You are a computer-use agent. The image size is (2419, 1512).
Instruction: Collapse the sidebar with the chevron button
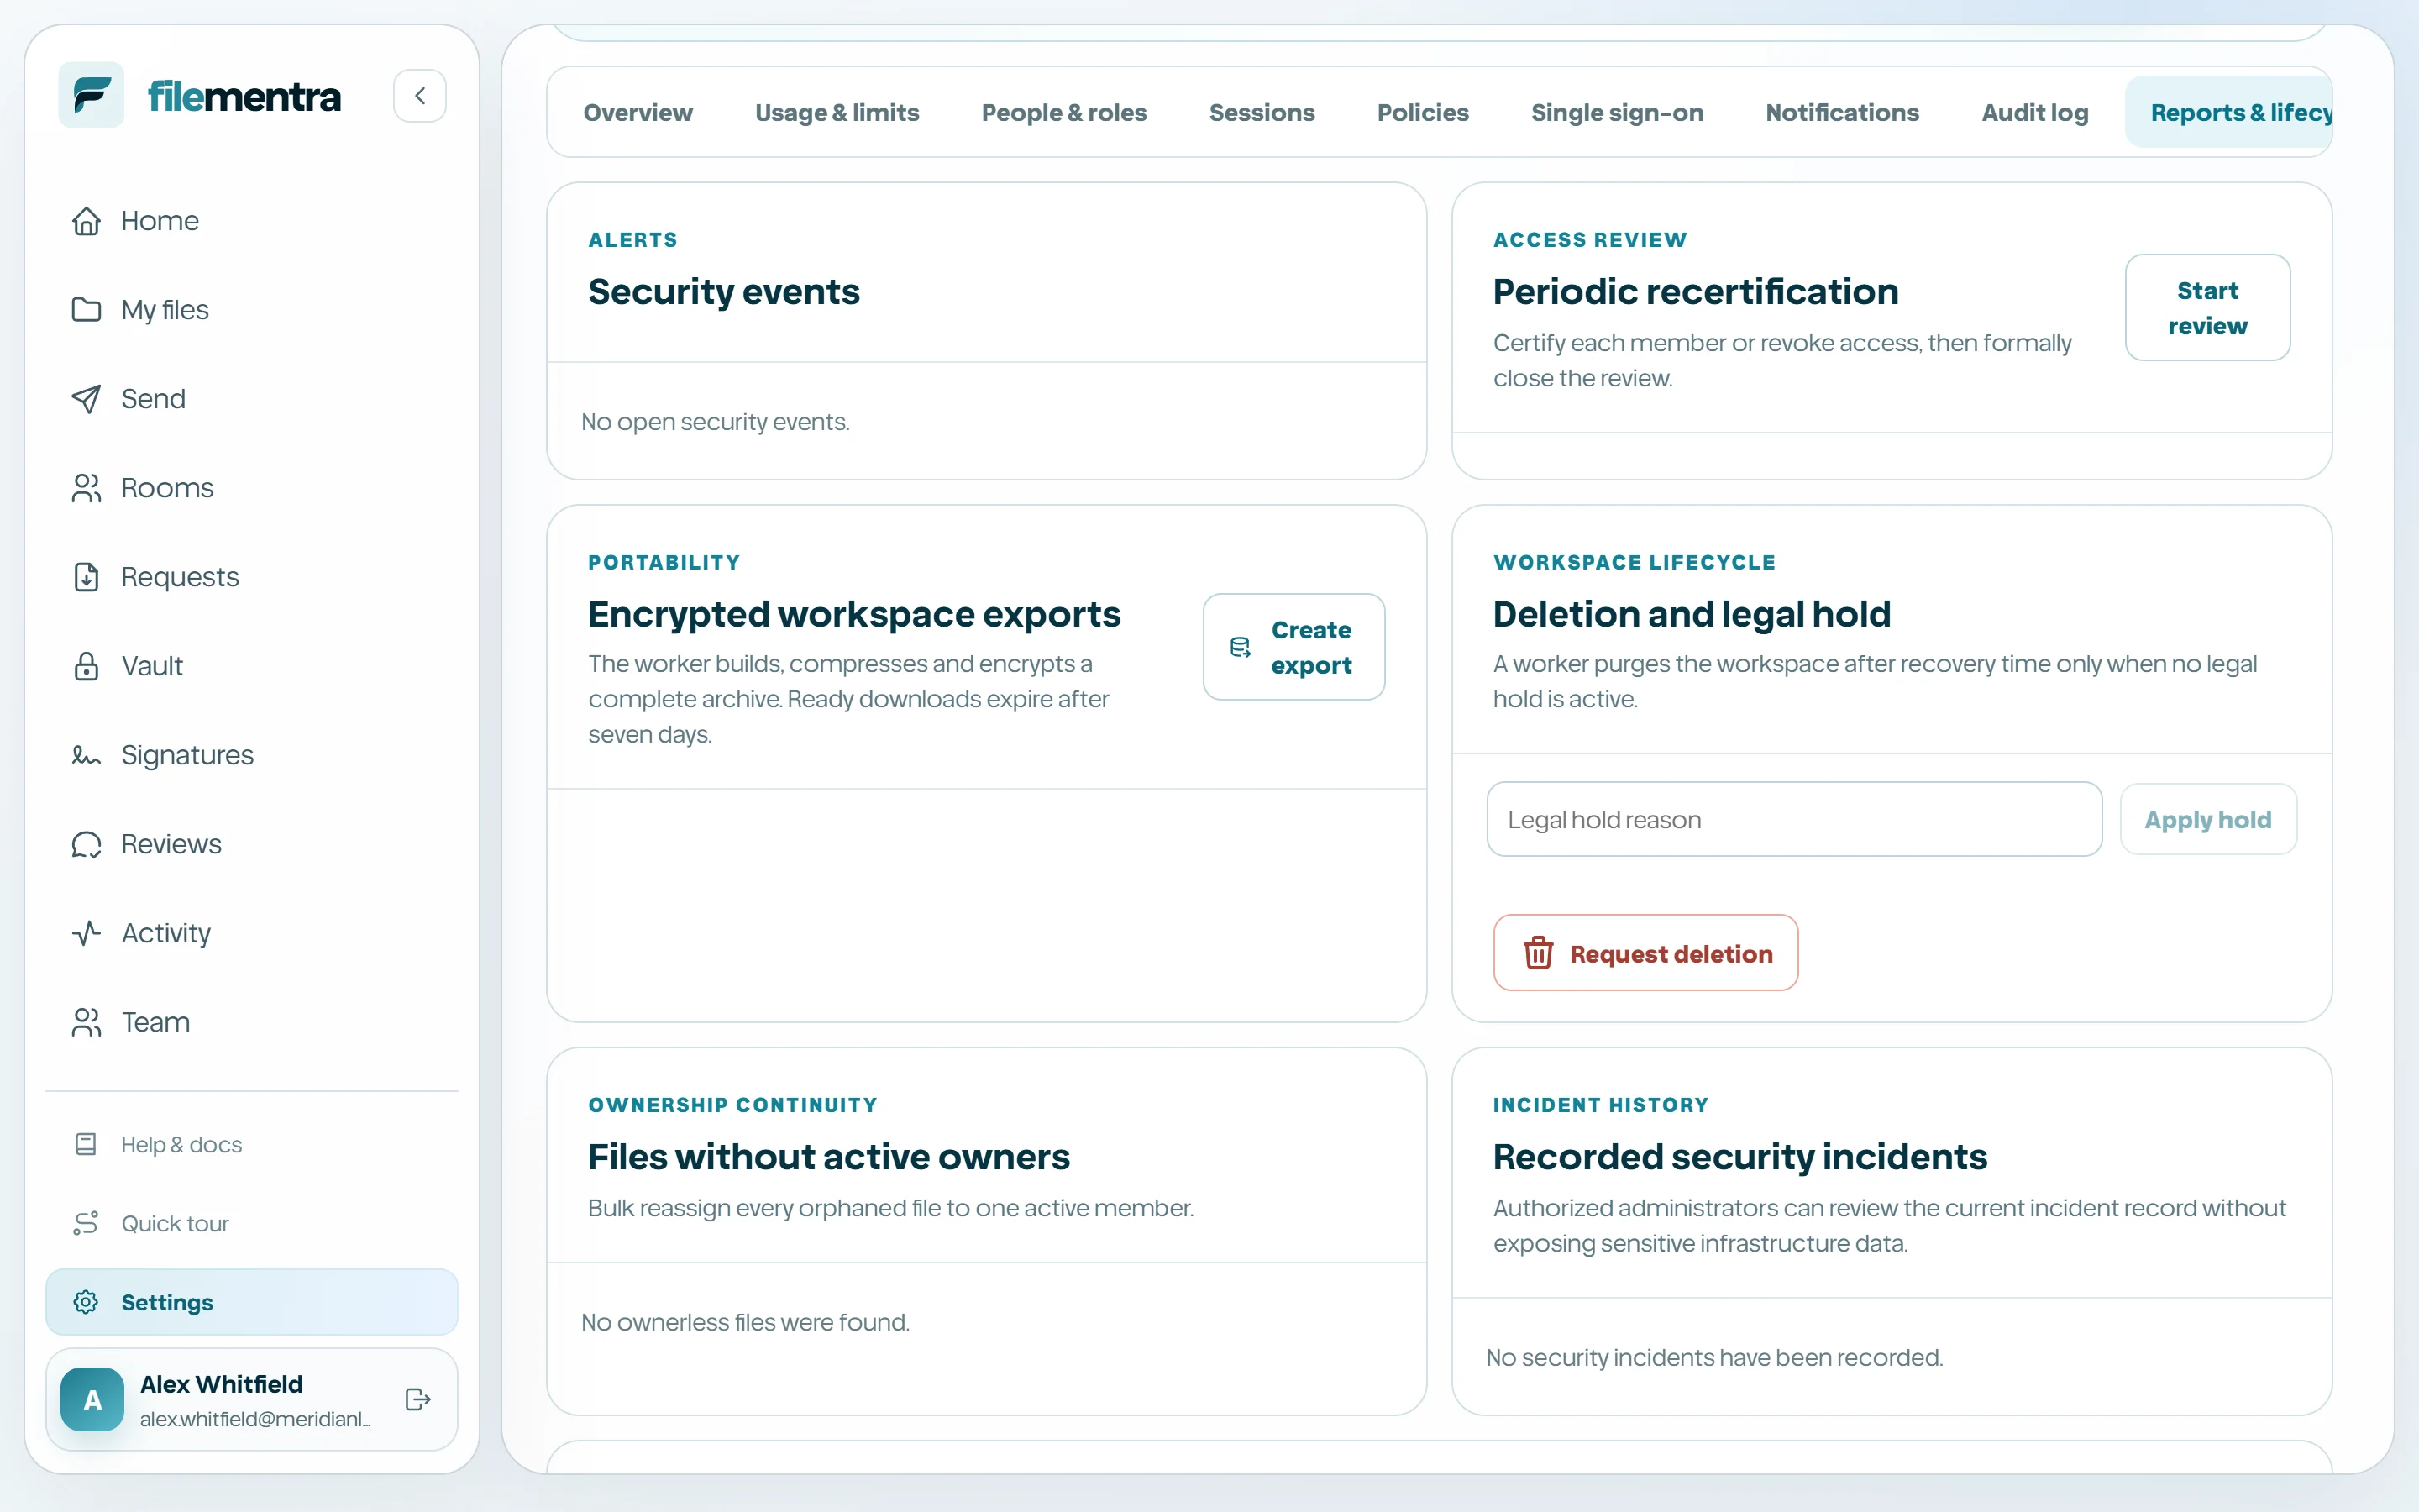420,96
